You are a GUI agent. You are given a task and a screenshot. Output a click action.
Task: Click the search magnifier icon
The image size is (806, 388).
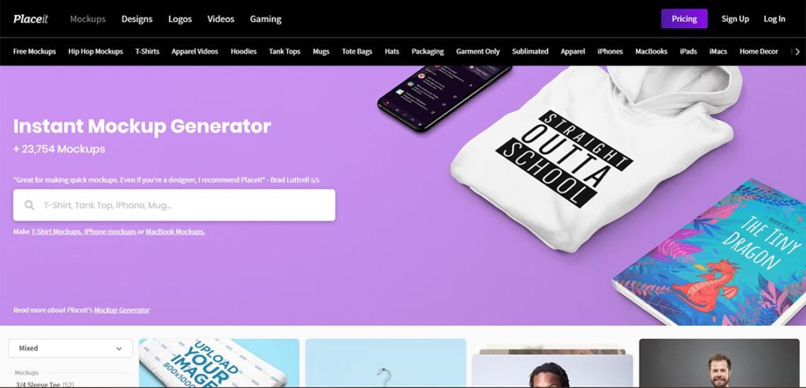(29, 205)
